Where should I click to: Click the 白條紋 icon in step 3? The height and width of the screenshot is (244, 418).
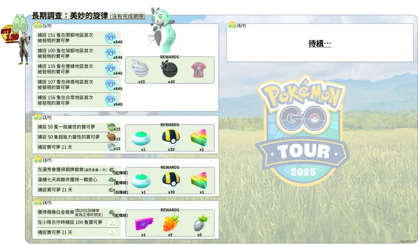112,190
